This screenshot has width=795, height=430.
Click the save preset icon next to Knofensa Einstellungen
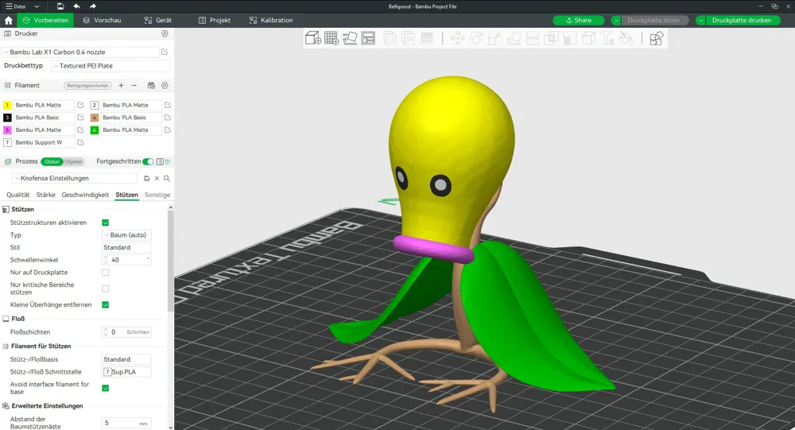(x=146, y=179)
